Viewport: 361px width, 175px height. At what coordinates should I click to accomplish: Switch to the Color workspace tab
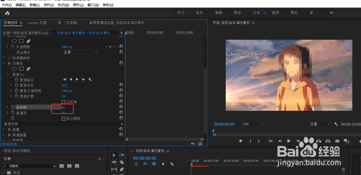(238, 13)
